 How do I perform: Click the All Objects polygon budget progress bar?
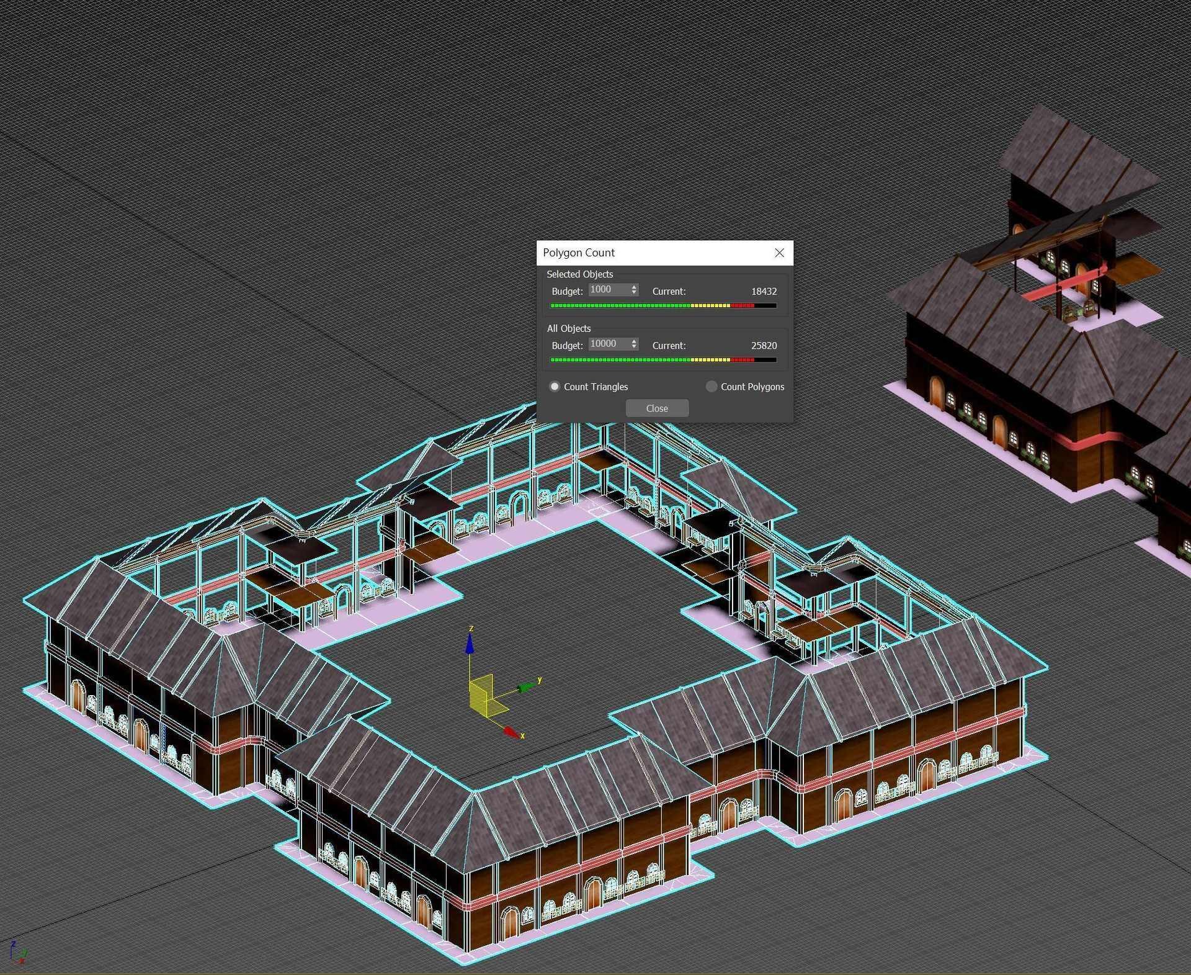661,359
